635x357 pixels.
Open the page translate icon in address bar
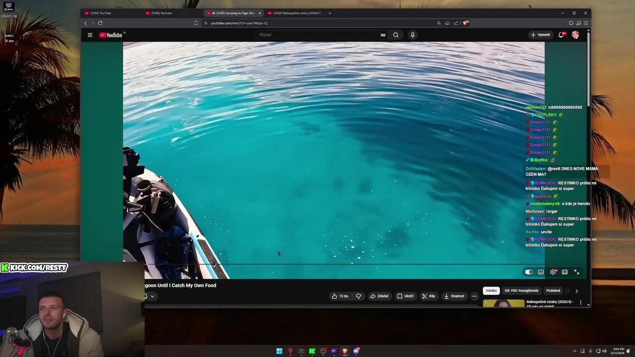[439, 23]
